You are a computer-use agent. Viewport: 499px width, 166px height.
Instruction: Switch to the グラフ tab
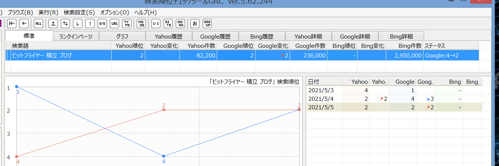point(122,36)
